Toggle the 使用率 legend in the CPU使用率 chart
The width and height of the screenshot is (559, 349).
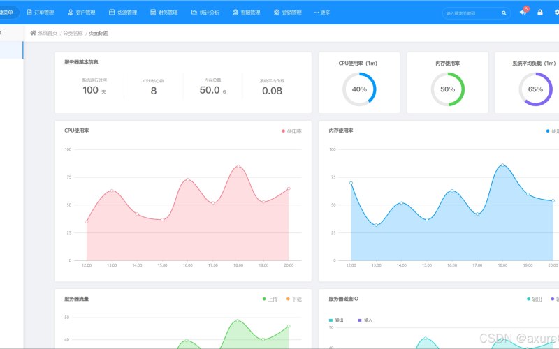click(291, 131)
